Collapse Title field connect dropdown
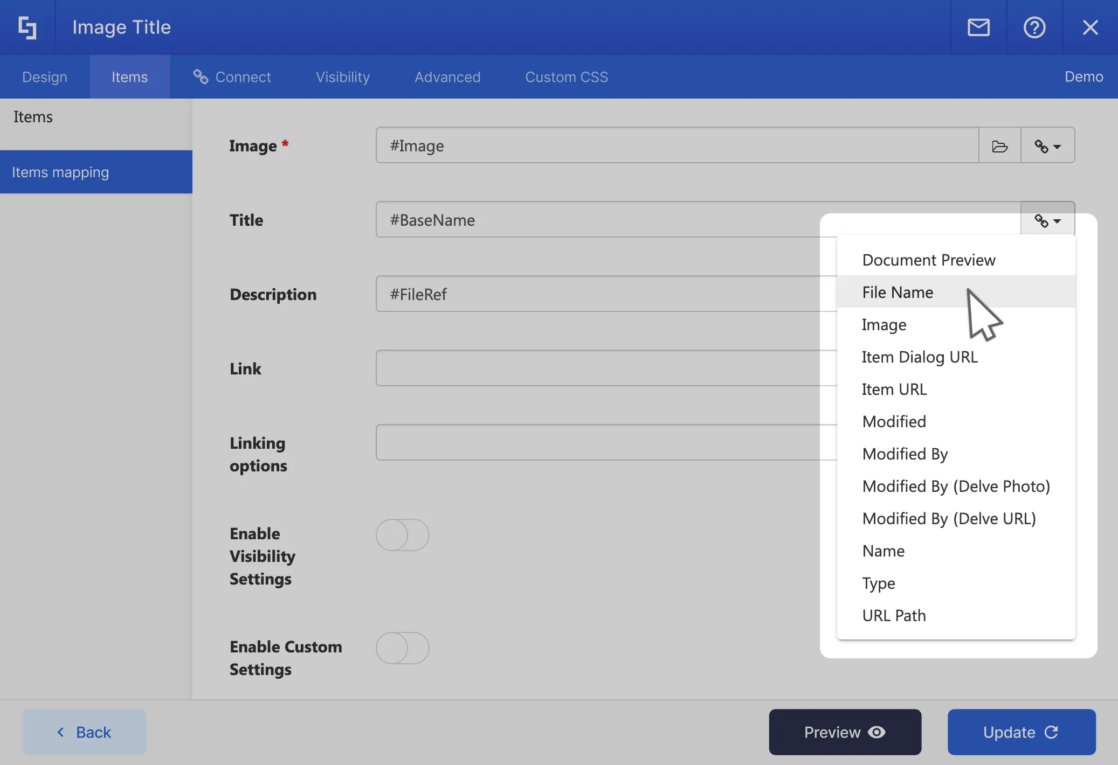1118x765 pixels. [1047, 220]
